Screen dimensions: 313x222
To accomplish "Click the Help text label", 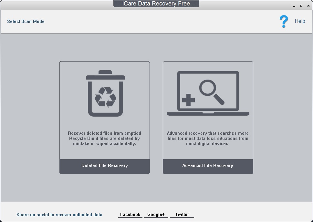I will pyautogui.click(x=300, y=21).
